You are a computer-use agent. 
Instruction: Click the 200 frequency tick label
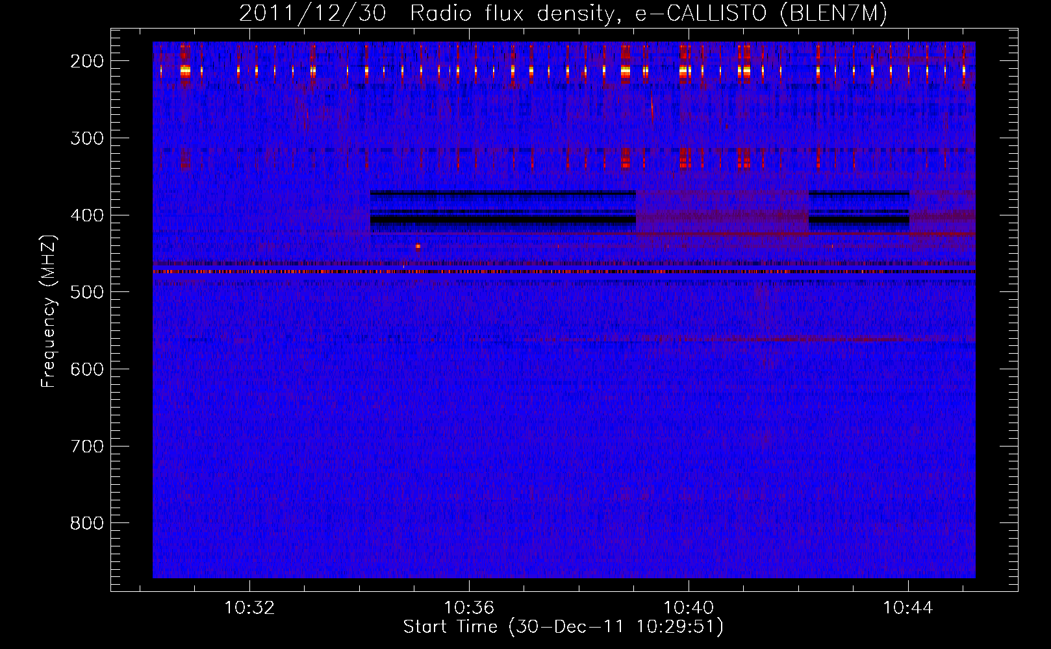pyautogui.click(x=87, y=61)
